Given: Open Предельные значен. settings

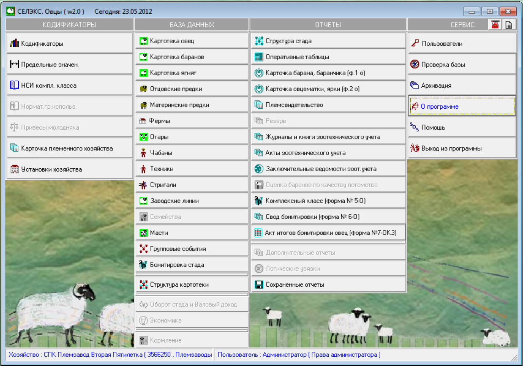Looking at the screenshot, I should tap(69, 65).
